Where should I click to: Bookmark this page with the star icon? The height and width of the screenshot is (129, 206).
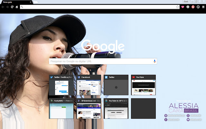click(177, 7)
